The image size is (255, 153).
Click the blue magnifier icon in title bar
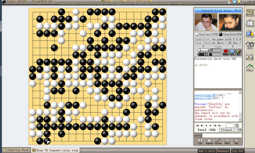[235, 2]
